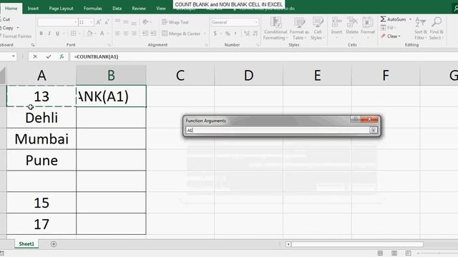This screenshot has height=257, width=458.
Task: Click Decrease Font Size icon
Action: click(x=107, y=22)
